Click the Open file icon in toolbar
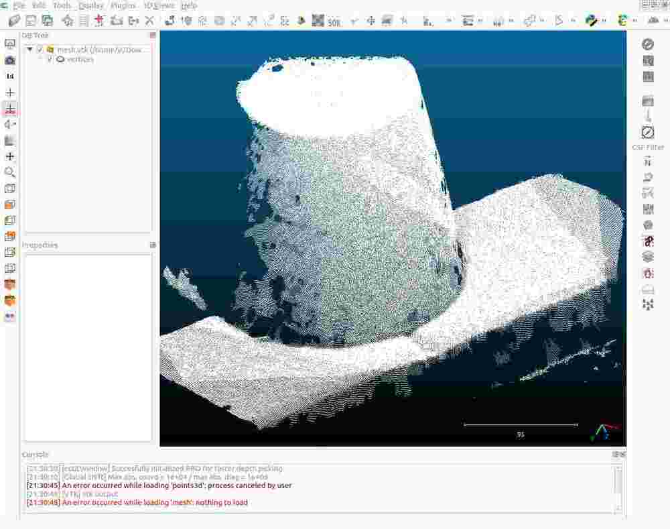670x529 pixels. coord(14,21)
